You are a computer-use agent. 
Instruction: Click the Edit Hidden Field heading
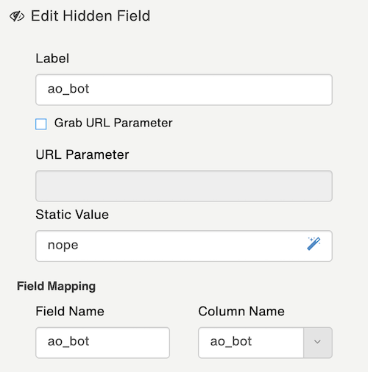91,16
